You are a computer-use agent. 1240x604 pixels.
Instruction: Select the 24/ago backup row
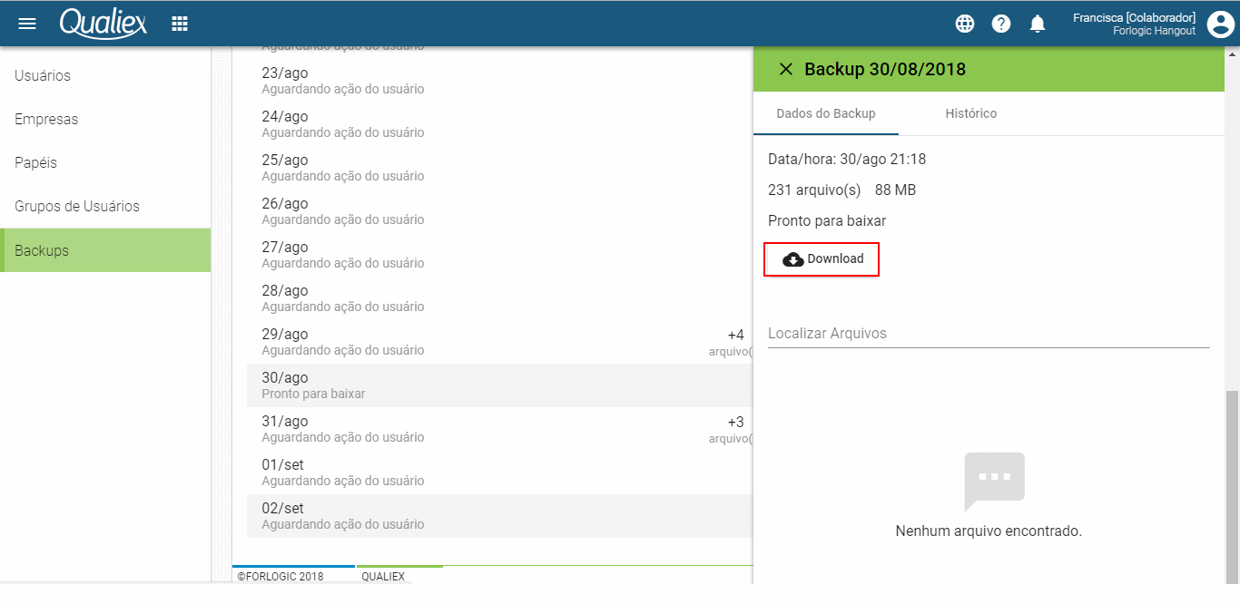click(x=500, y=124)
